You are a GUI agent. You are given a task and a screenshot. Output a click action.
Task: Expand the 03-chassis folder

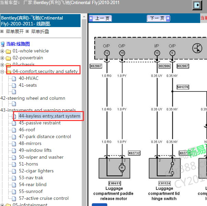coord(2,65)
